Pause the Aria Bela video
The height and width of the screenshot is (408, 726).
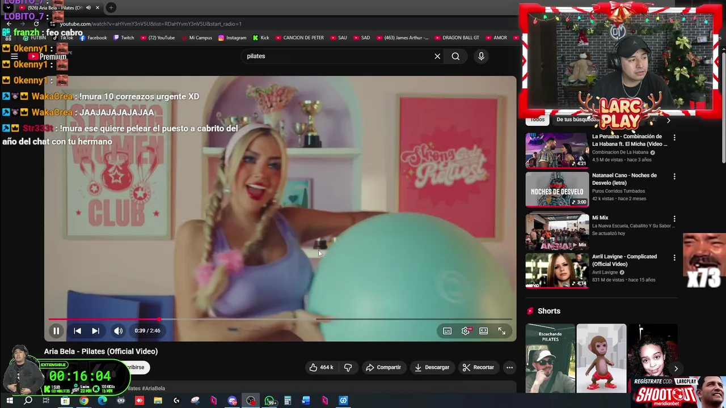(x=56, y=331)
